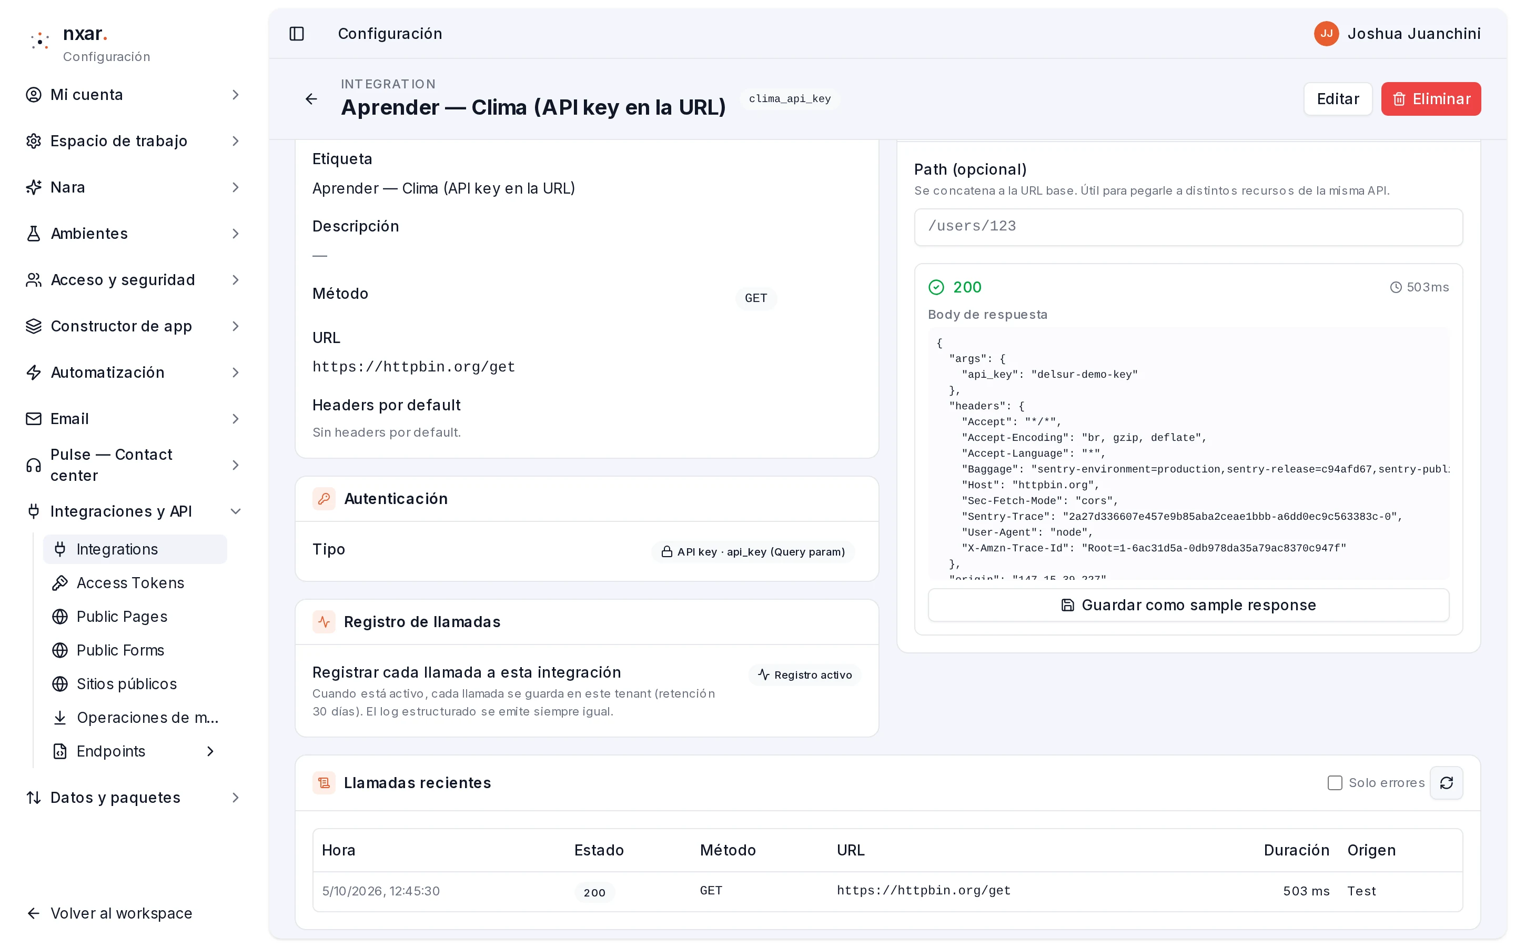This screenshot has width=1515, height=947.
Task: Click the JJ user avatar
Action: coord(1326,34)
